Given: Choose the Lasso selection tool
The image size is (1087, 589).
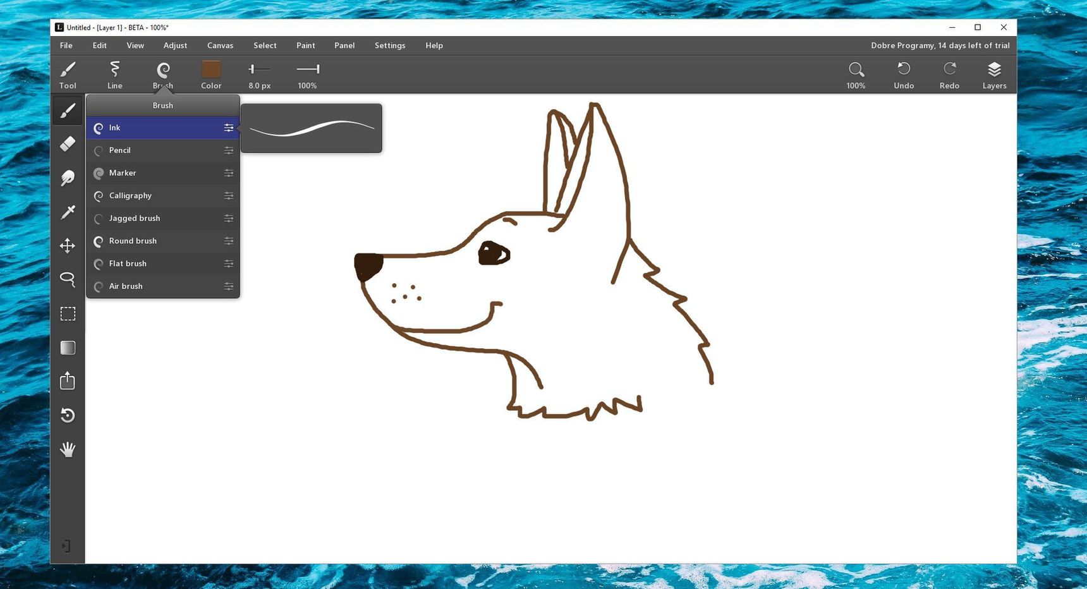Looking at the screenshot, I should click(x=68, y=279).
